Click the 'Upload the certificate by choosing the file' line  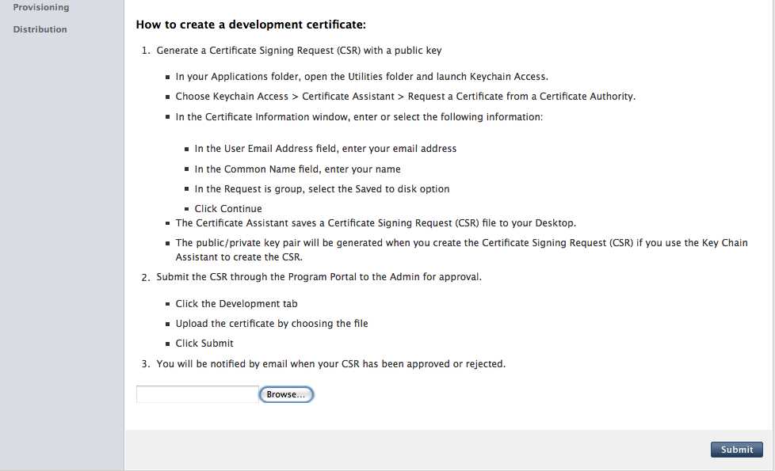click(272, 324)
